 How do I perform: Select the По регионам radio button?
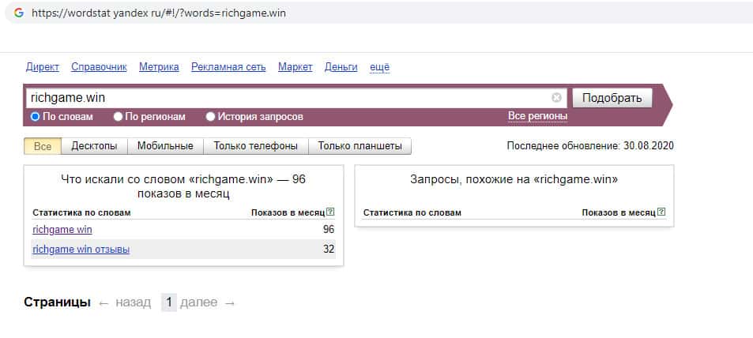(x=118, y=117)
